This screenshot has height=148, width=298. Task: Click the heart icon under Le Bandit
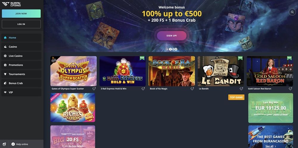pyautogui.click(x=241, y=89)
